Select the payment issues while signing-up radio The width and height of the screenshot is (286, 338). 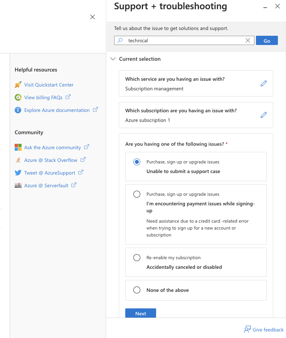pyautogui.click(x=137, y=194)
